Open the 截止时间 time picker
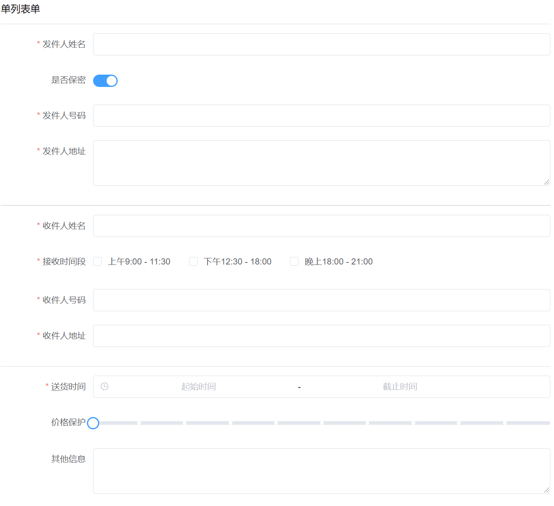The image size is (554, 506). click(x=400, y=387)
